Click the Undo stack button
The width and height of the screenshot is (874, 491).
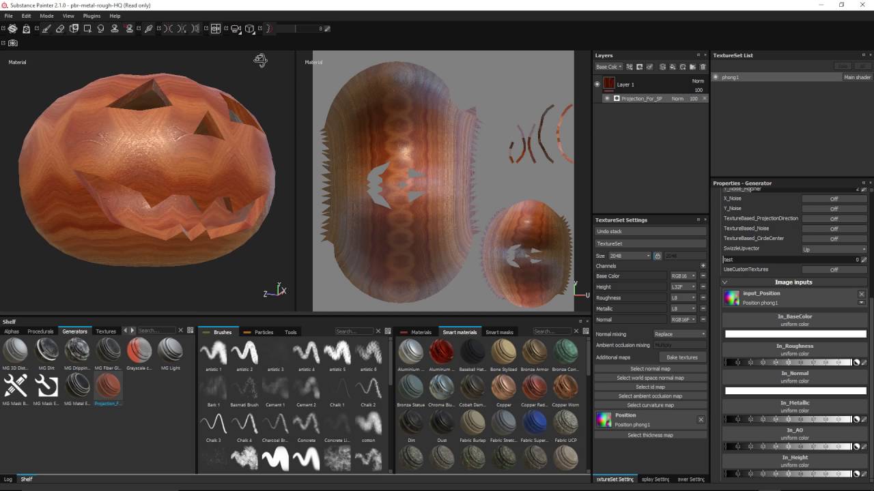pyautogui.click(x=650, y=232)
